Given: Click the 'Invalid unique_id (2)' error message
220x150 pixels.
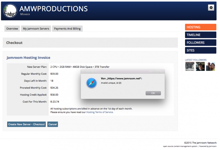Looking at the screenshot, I should tap(111, 83).
